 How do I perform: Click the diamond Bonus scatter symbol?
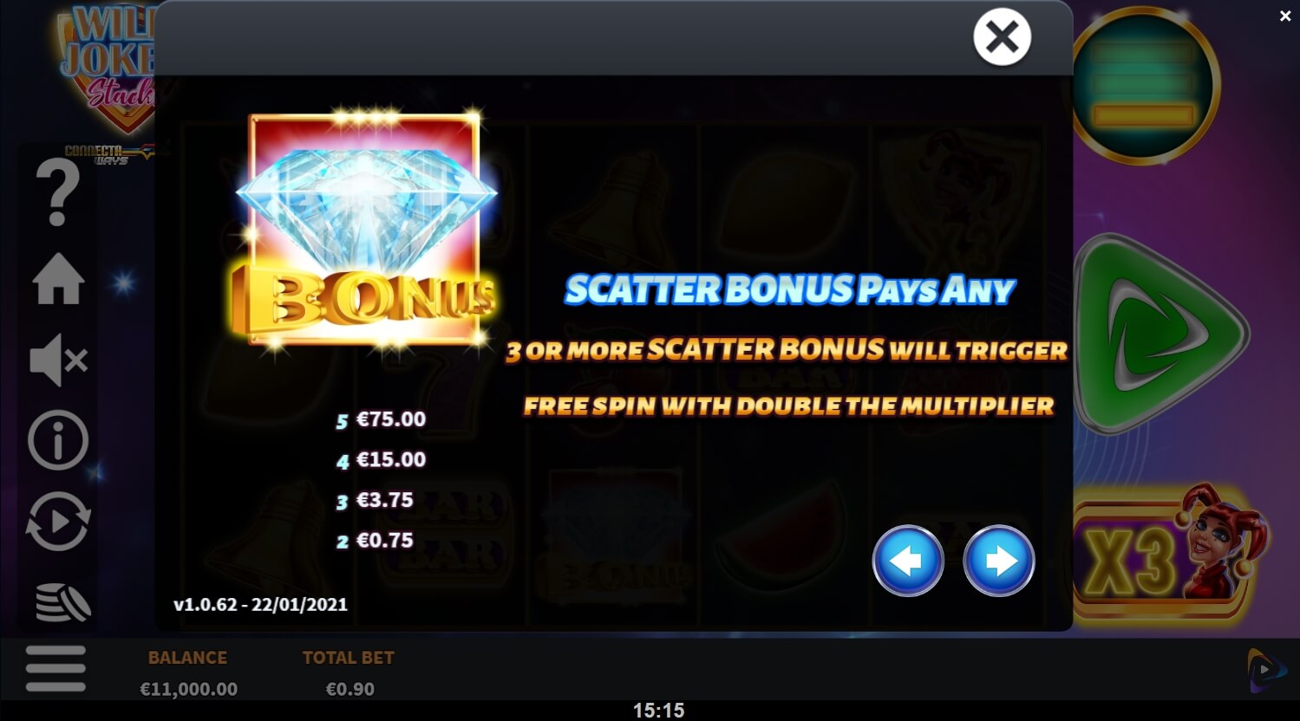(x=364, y=230)
